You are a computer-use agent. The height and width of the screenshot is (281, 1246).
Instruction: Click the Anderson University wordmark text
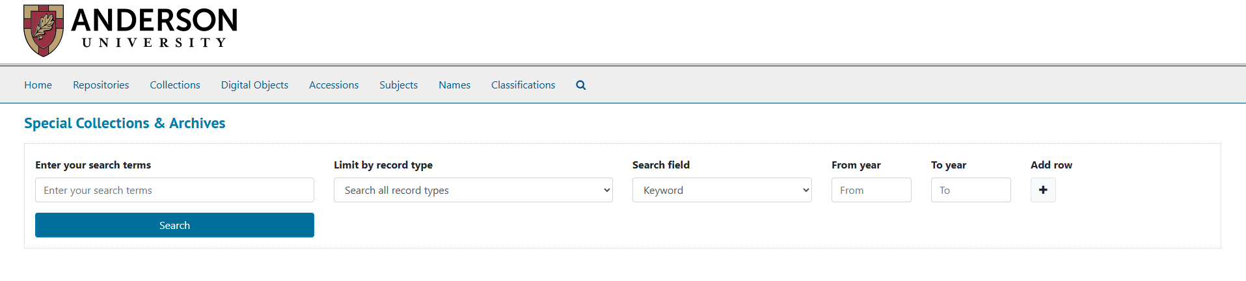point(154,27)
